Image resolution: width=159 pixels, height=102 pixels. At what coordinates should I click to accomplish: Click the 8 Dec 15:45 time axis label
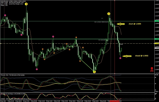click(x=57, y=101)
